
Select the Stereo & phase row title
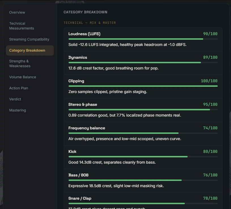(83, 104)
